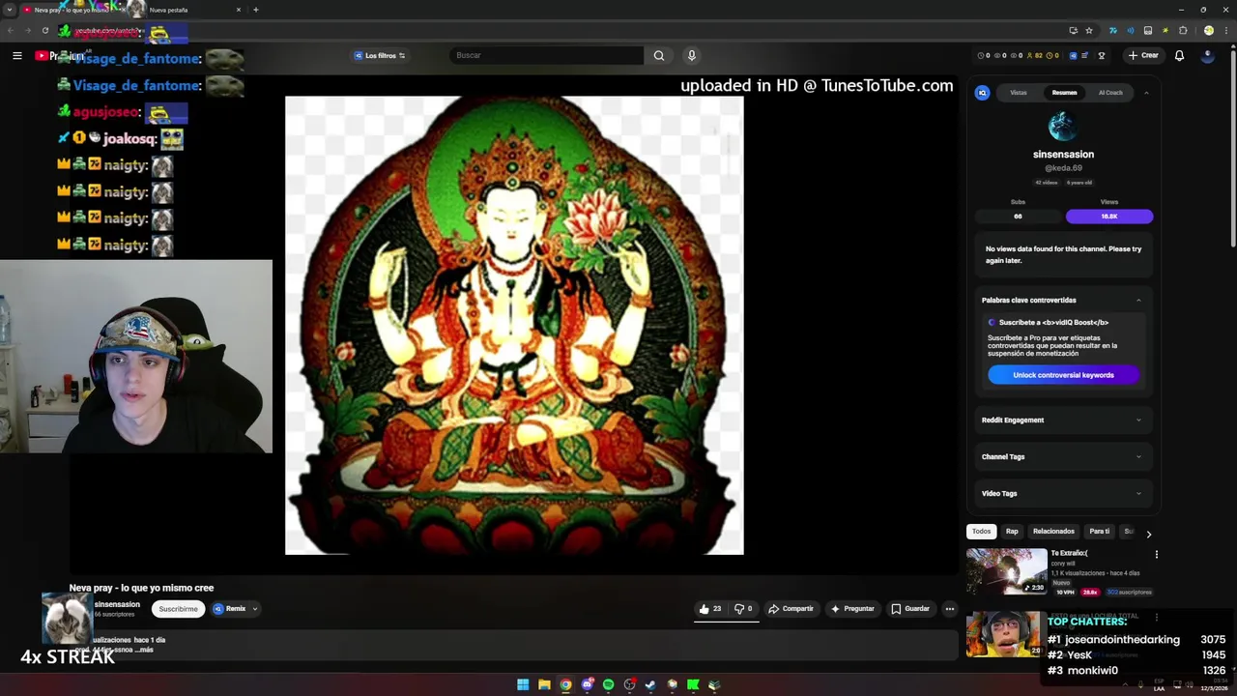Viewport: 1237px width, 696px height.
Task: Bookmark this page with star icon
Action: (x=1089, y=30)
